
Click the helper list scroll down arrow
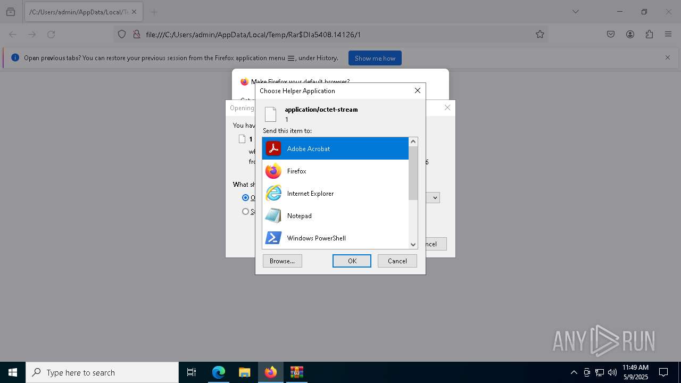[x=413, y=244]
